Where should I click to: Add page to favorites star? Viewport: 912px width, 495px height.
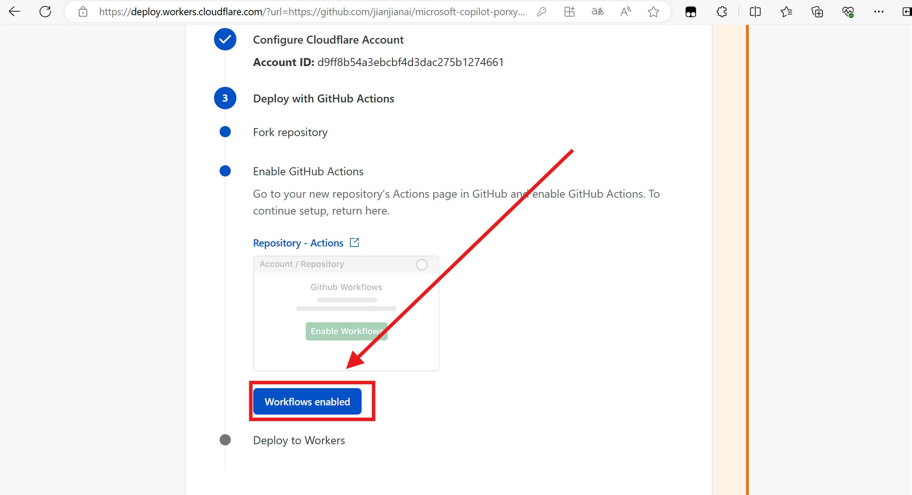[x=653, y=12]
